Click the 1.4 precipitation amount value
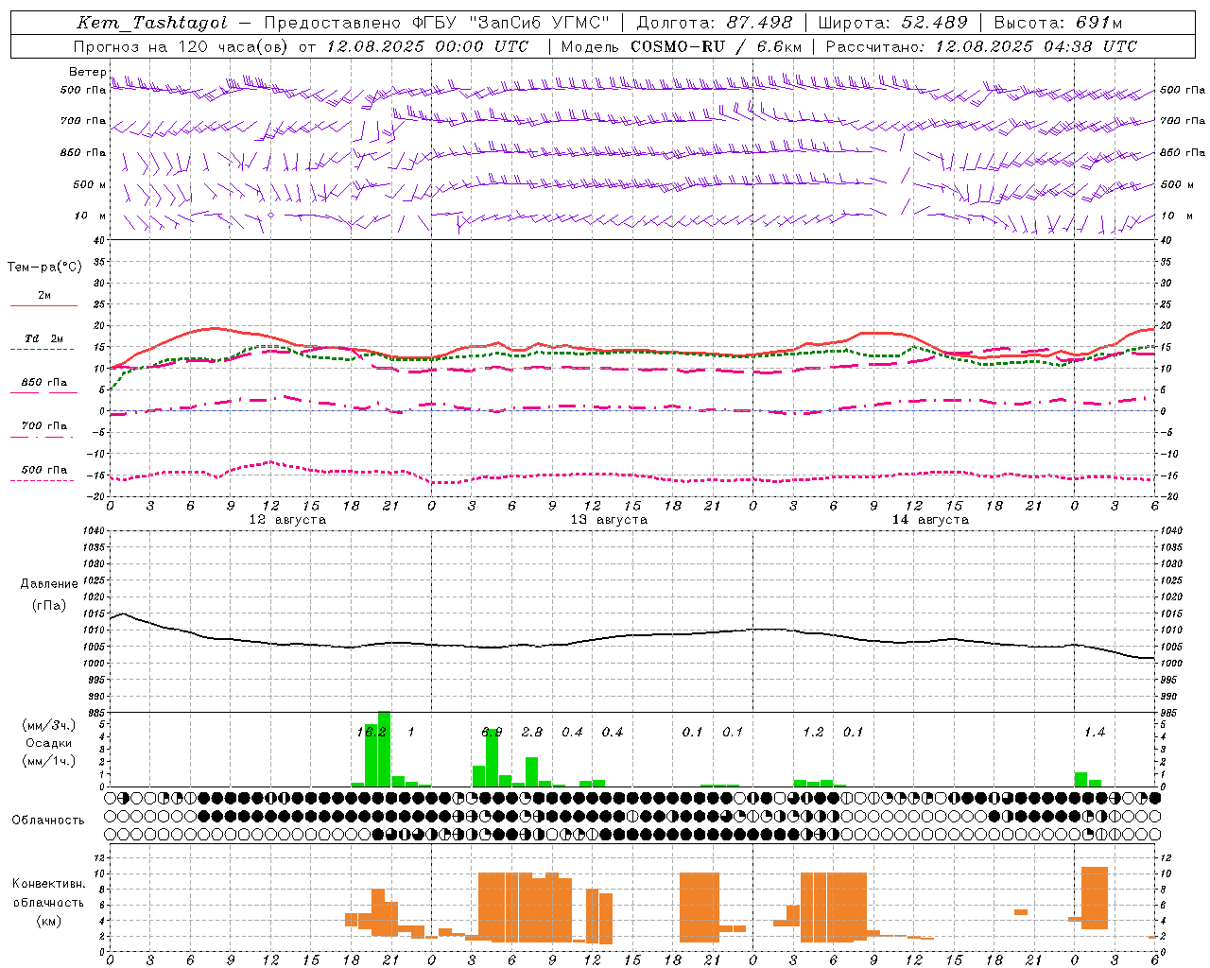The width and height of the screenshot is (1210, 968). click(1095, 733)
